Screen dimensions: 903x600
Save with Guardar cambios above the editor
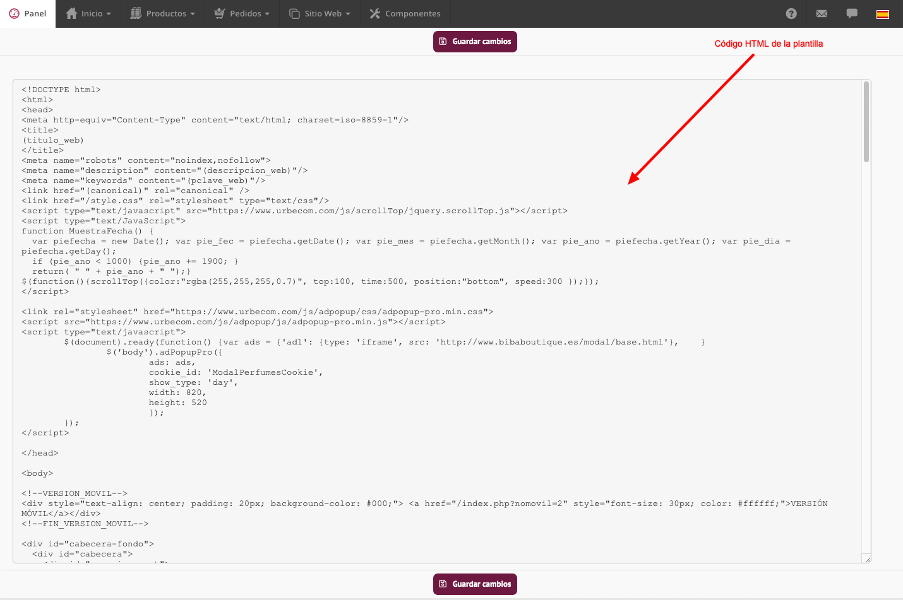click(475, 42)
